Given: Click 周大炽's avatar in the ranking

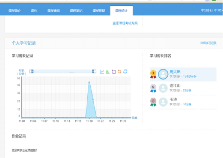Looking at the screenshot, I should pyautogui.click(x=163, y=74).
